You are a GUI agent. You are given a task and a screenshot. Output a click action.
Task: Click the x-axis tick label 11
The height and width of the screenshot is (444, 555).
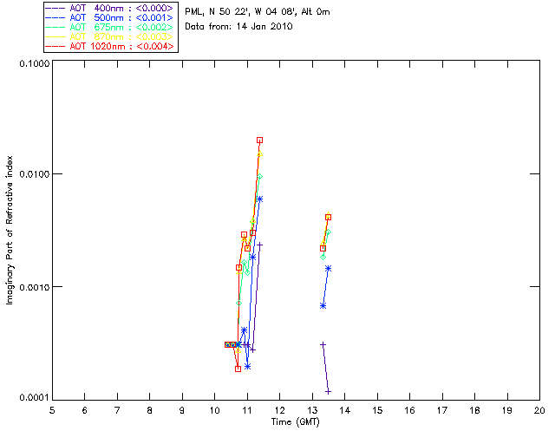[247, 410]
